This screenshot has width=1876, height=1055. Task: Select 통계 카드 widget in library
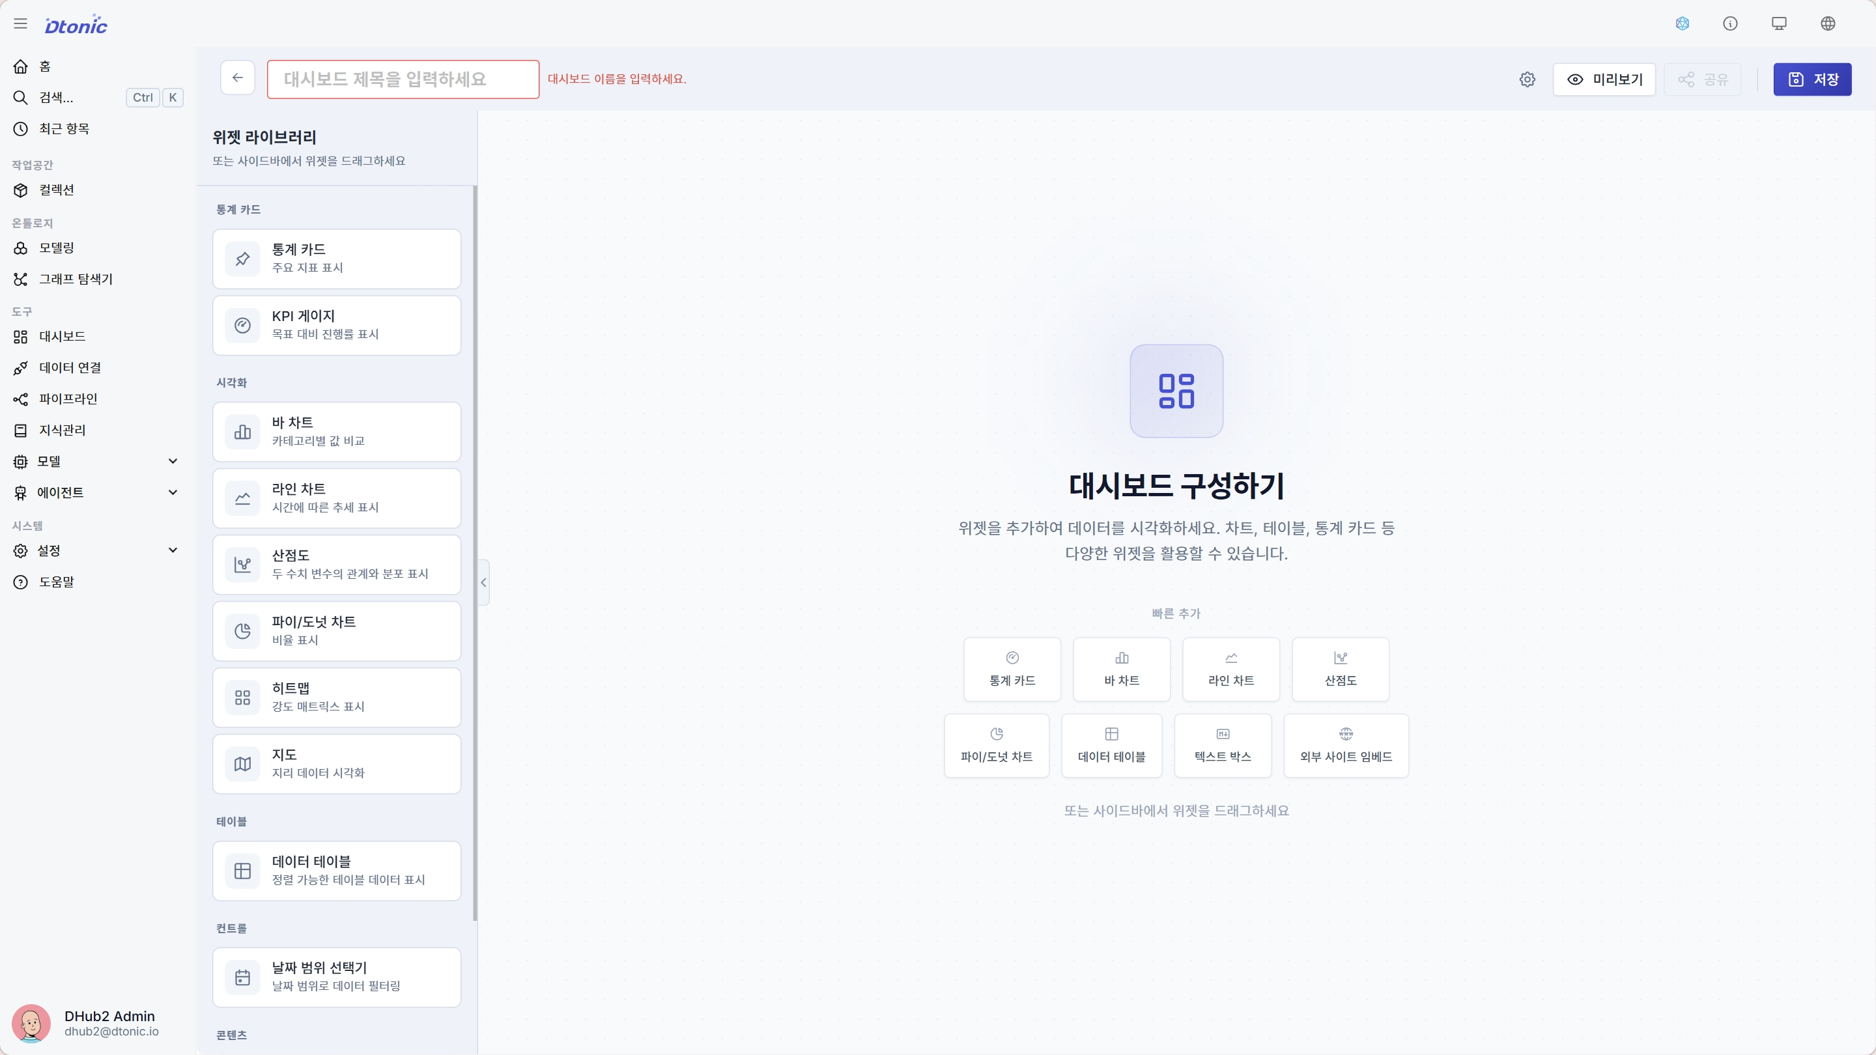click(337, 259)
